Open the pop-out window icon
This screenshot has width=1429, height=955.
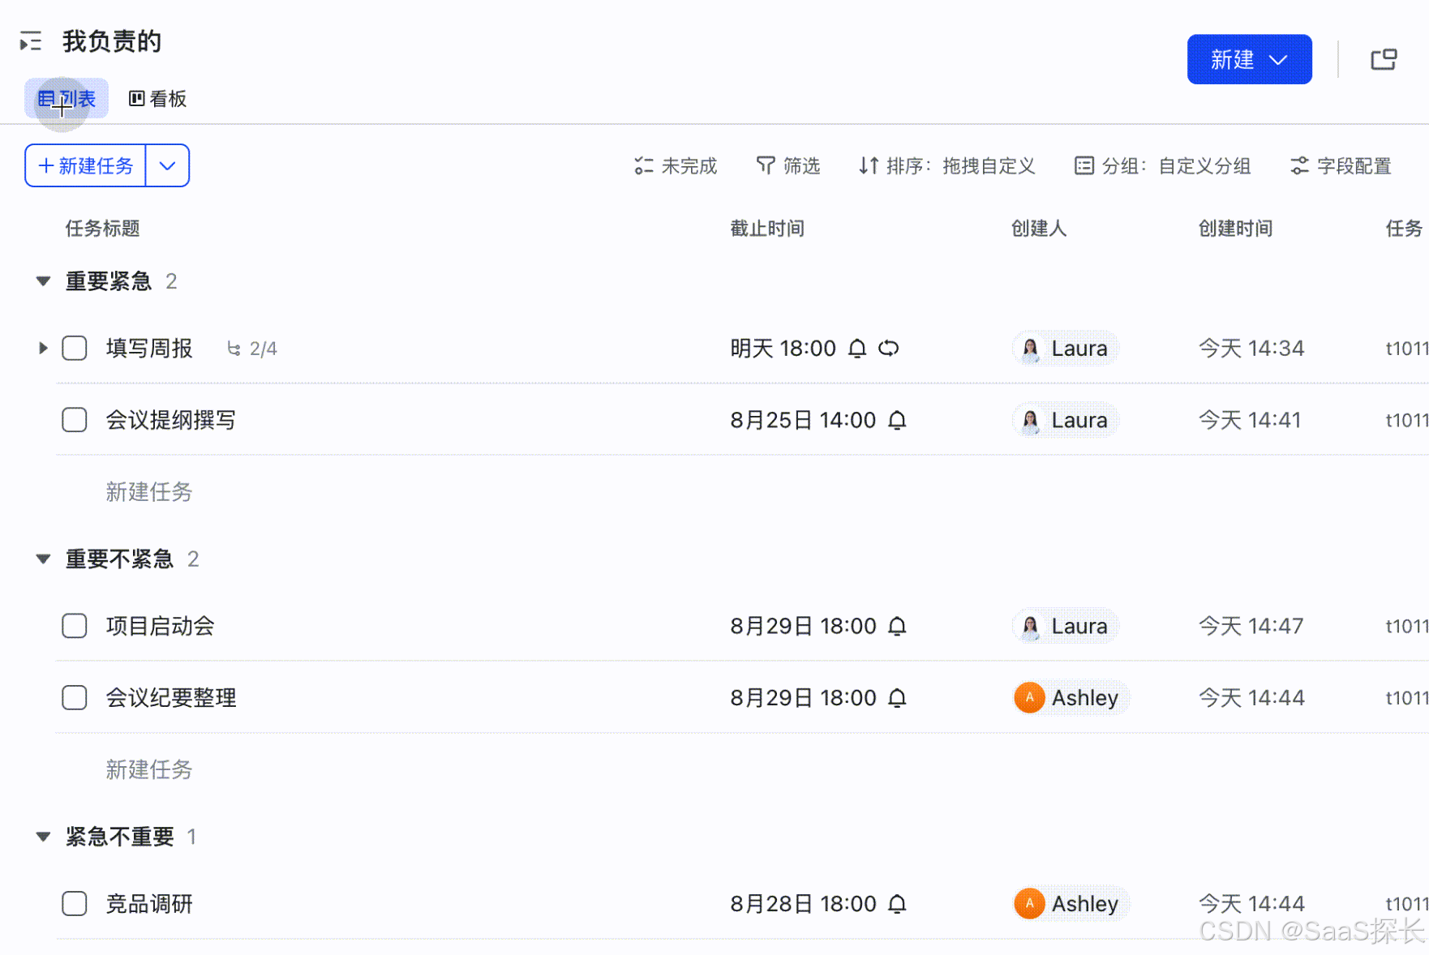pyautogui.click(x=1384, y=59)
